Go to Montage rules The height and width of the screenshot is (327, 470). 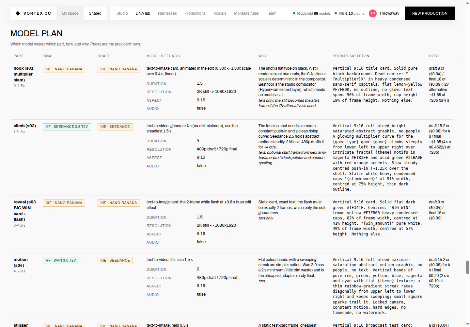246,13
